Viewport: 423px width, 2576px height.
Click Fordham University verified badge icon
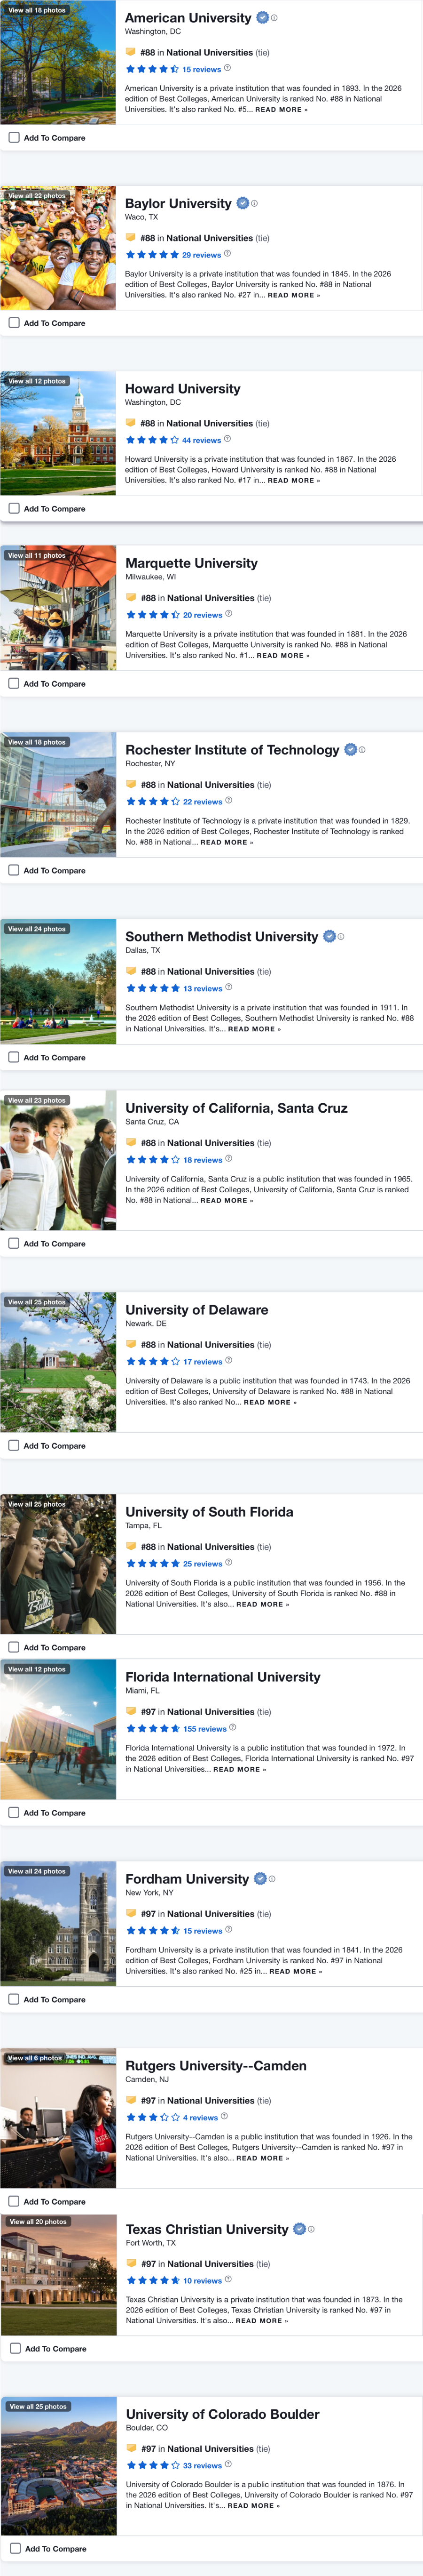(x=260, y=1879)
